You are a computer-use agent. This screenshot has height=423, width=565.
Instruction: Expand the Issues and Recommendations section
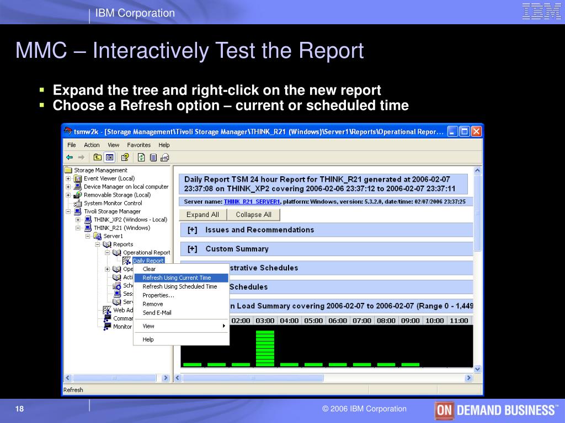(193, 230)
